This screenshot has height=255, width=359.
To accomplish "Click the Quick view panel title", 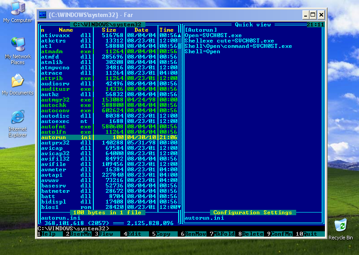I will 253,25.
